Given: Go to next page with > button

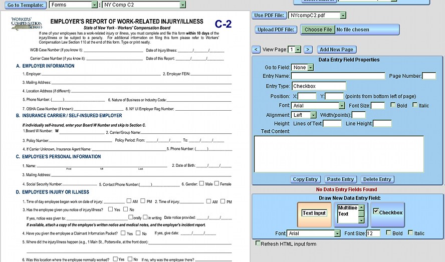Looking at the screenshot, I should coord(308,50).
